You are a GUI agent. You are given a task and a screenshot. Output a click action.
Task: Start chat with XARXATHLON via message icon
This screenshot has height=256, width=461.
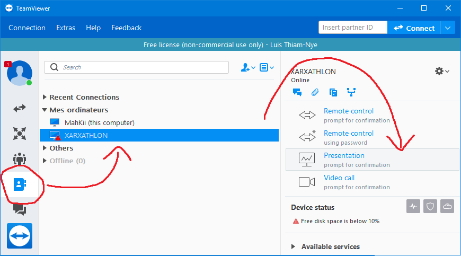pos(297,92)
